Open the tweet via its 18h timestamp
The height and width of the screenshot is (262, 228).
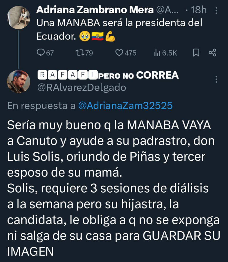(198, 10)
